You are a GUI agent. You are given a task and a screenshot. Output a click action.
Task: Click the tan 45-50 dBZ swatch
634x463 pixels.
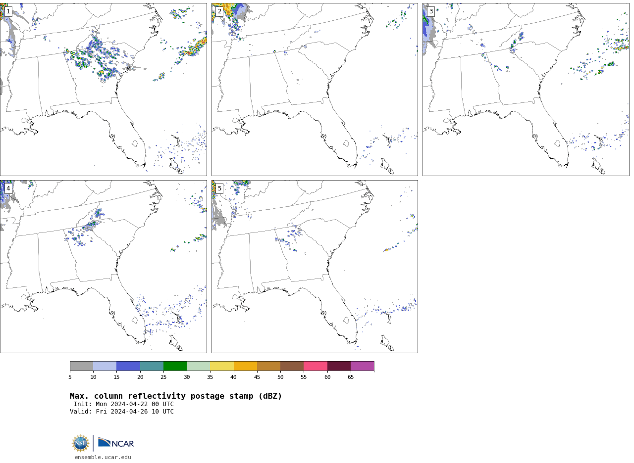tap(268, 366)
